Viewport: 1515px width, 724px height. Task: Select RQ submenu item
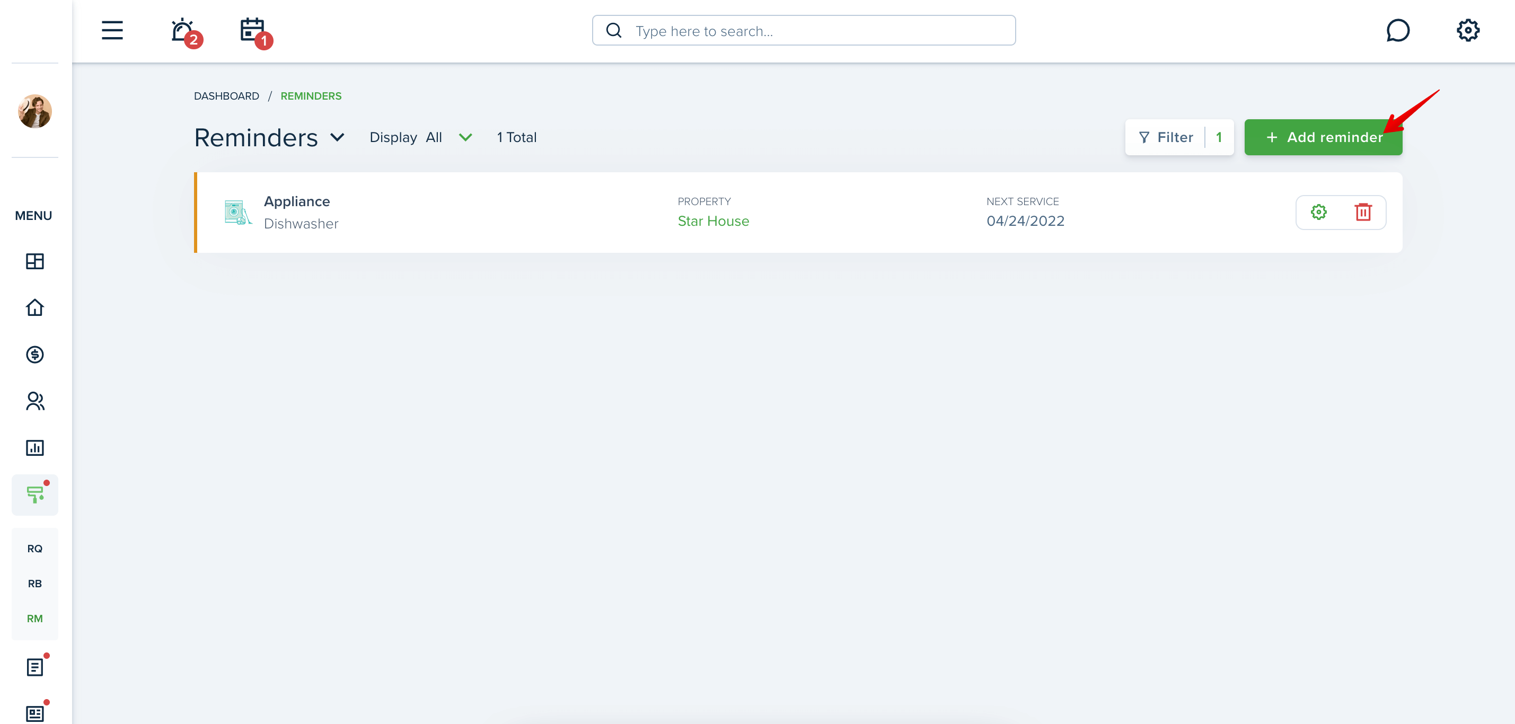click(x=34, y=548)
